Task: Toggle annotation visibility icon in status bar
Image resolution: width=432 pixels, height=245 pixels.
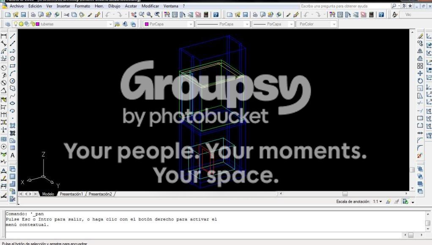Action: click(388, 202)
